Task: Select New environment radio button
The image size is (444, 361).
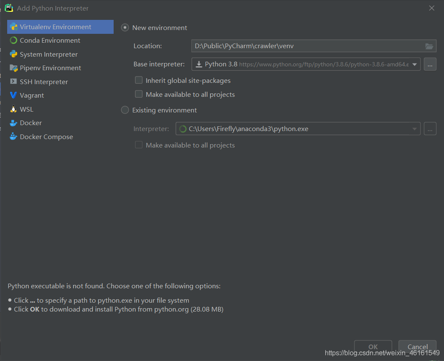Action: pos(125,27)
